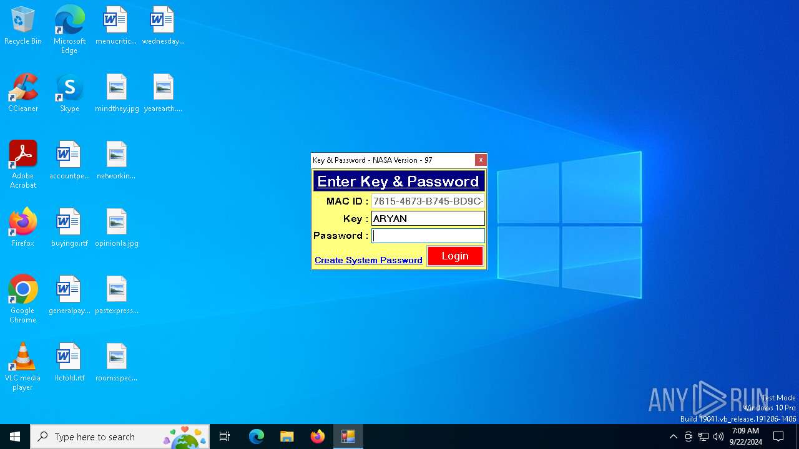Click Create System Password link
Screen dimensions: 799x449
click(x=368, y=260)
